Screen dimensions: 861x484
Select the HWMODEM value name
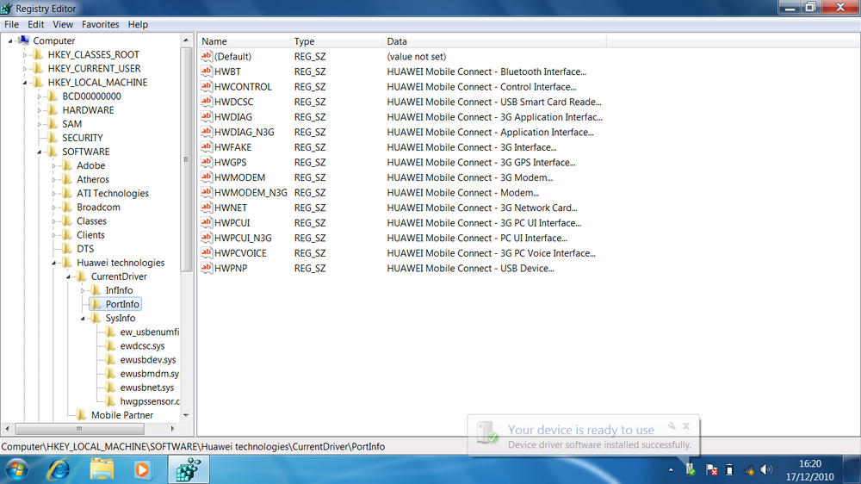tap(239, 177)
